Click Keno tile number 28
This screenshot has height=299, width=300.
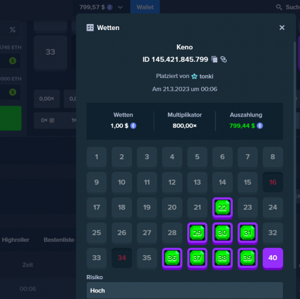172,233
